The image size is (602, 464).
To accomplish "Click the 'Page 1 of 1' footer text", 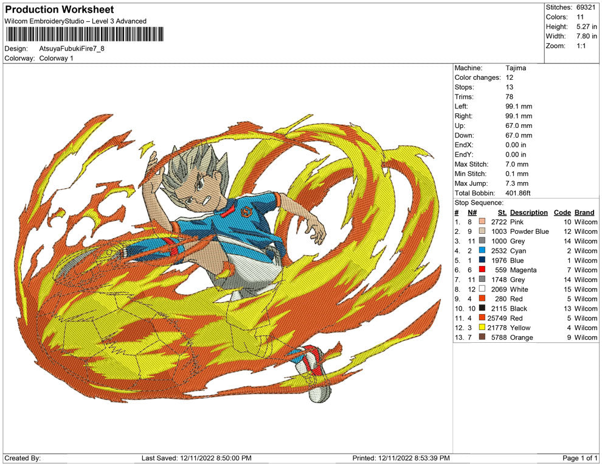I will coord(580,458).
